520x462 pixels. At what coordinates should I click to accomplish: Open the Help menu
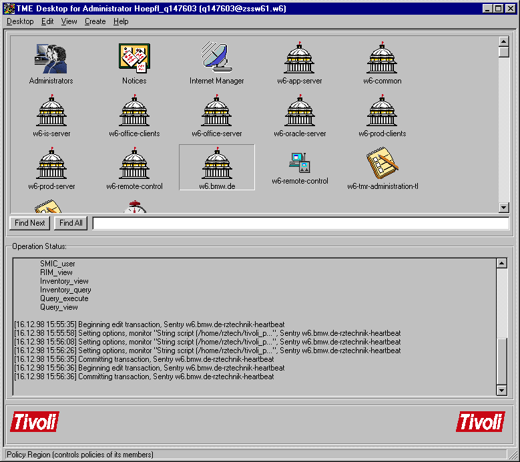(x=121, y=21)
